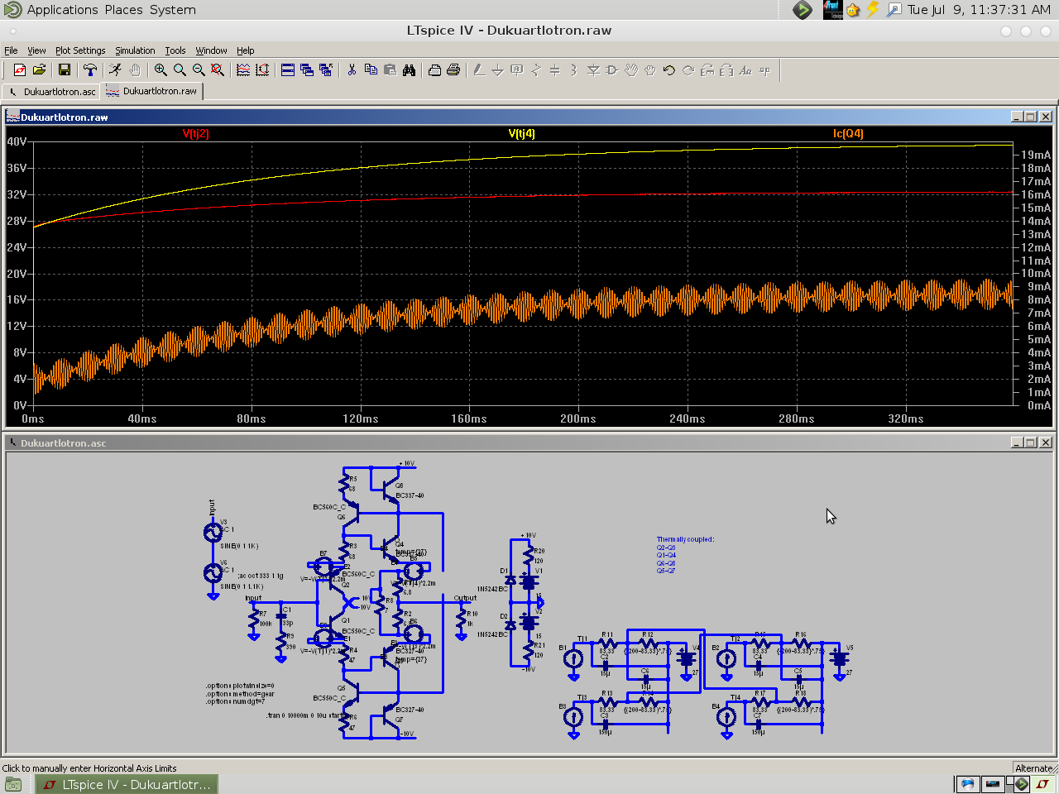Open the File menu
1059x794 pixels.
tap(11, 50)
